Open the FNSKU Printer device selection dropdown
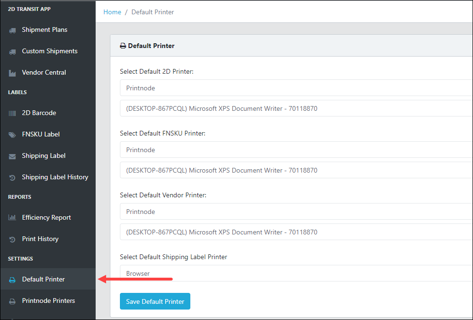The width and height of the screenshot is (473, 320). [x=296, y=170]
